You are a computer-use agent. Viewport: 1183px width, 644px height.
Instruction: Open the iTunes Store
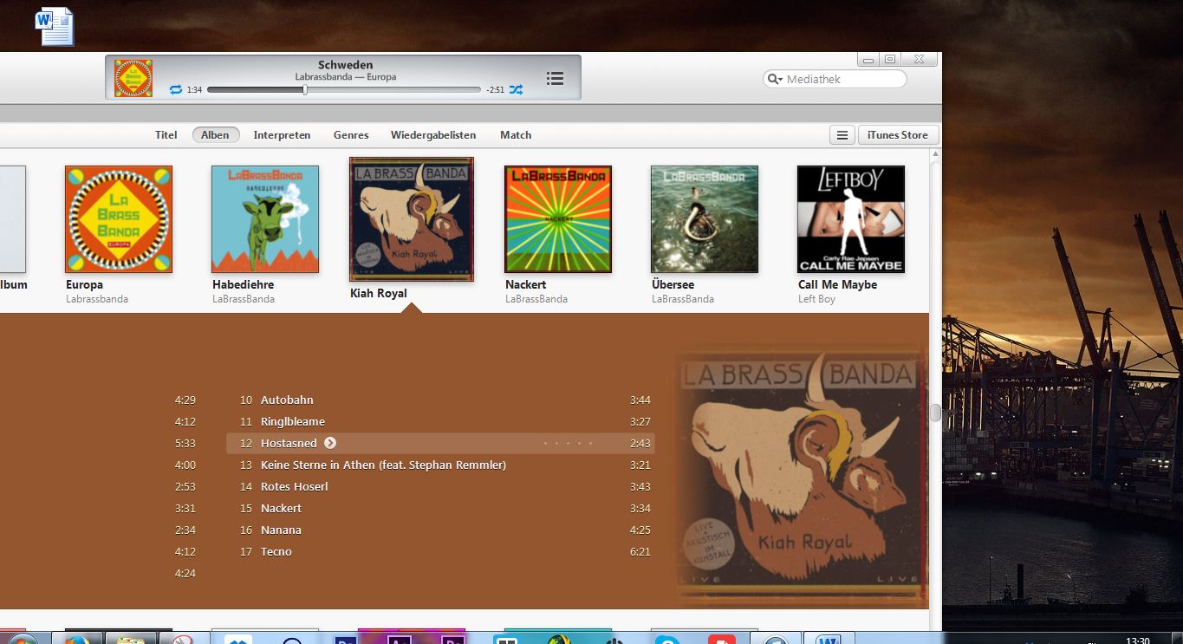point(898,135)
